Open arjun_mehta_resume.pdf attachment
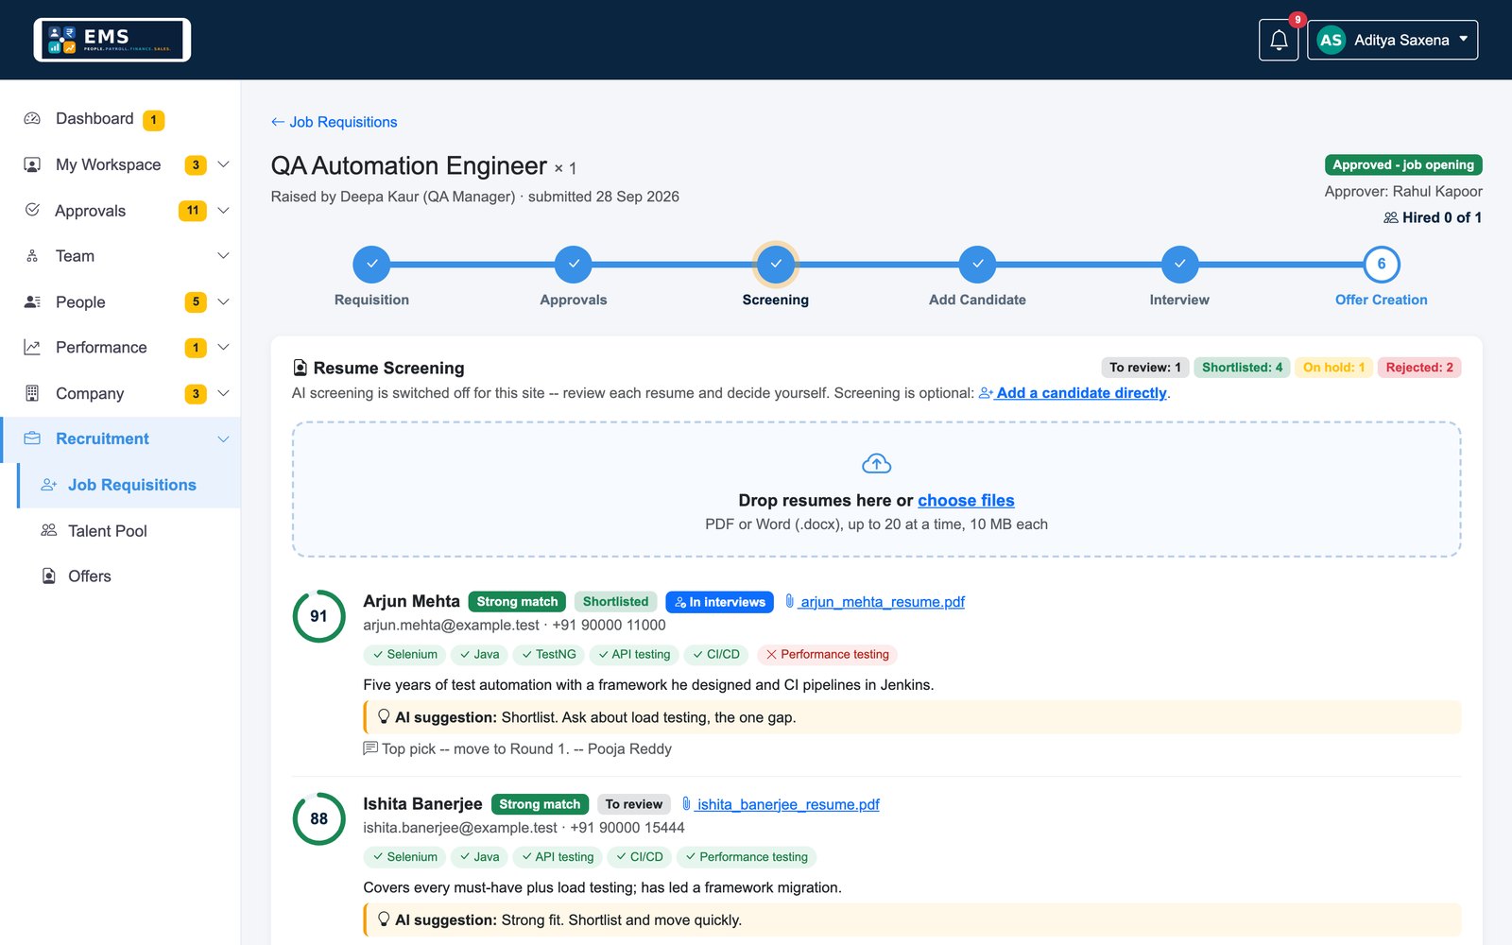The width and height of the screenshot is (1512, 945). tap(875, 602)
